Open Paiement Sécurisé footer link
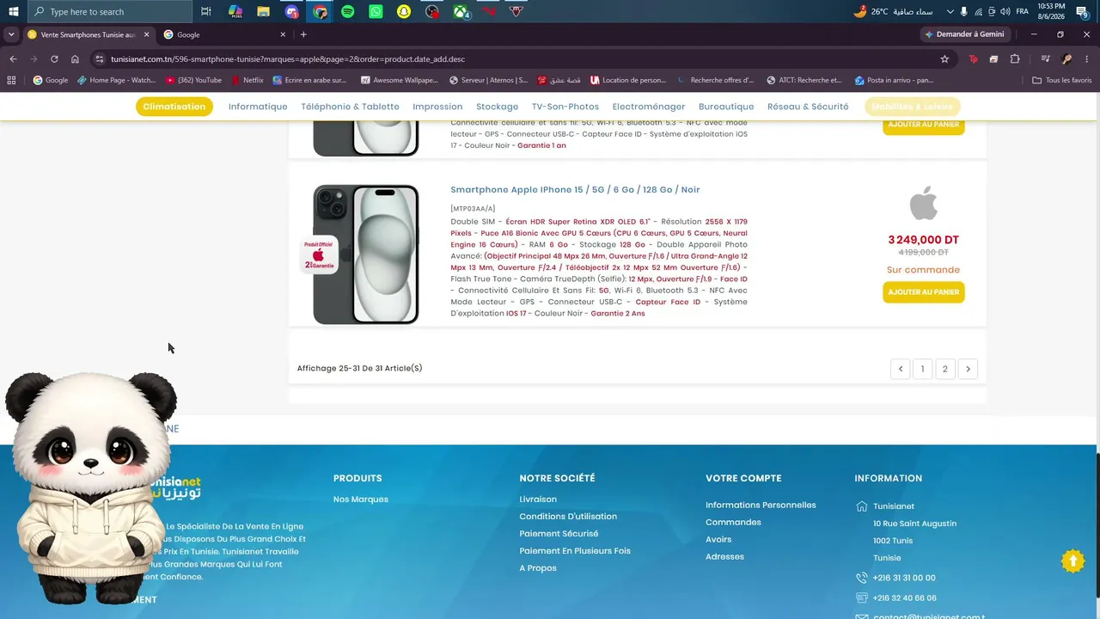This screenshot has width=1100, height=619. coord(559,534)
